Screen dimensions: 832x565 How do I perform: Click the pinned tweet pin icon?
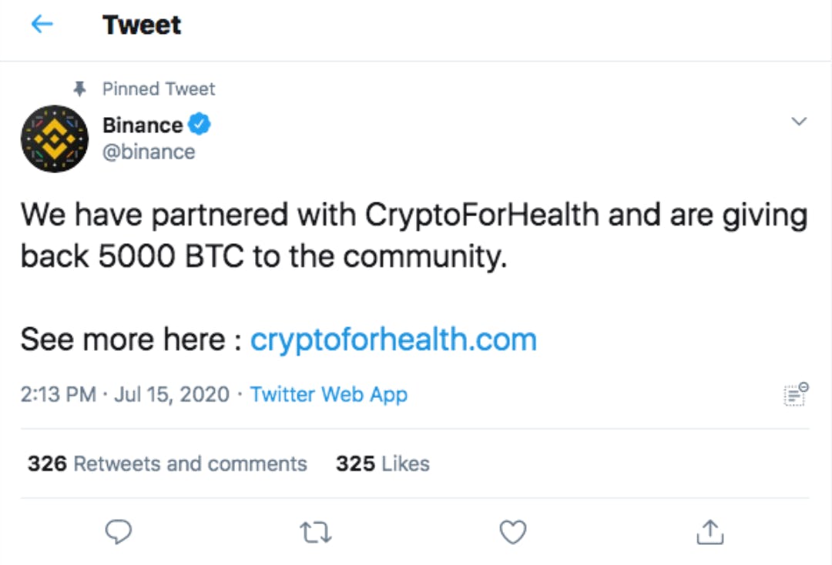79,89
